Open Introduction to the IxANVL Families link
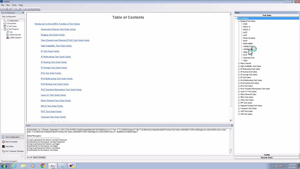This screenshot has height=169, width=300. pos(57,24)
